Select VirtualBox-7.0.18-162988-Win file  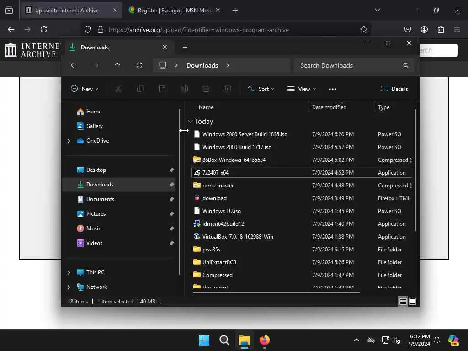point(303,237)
